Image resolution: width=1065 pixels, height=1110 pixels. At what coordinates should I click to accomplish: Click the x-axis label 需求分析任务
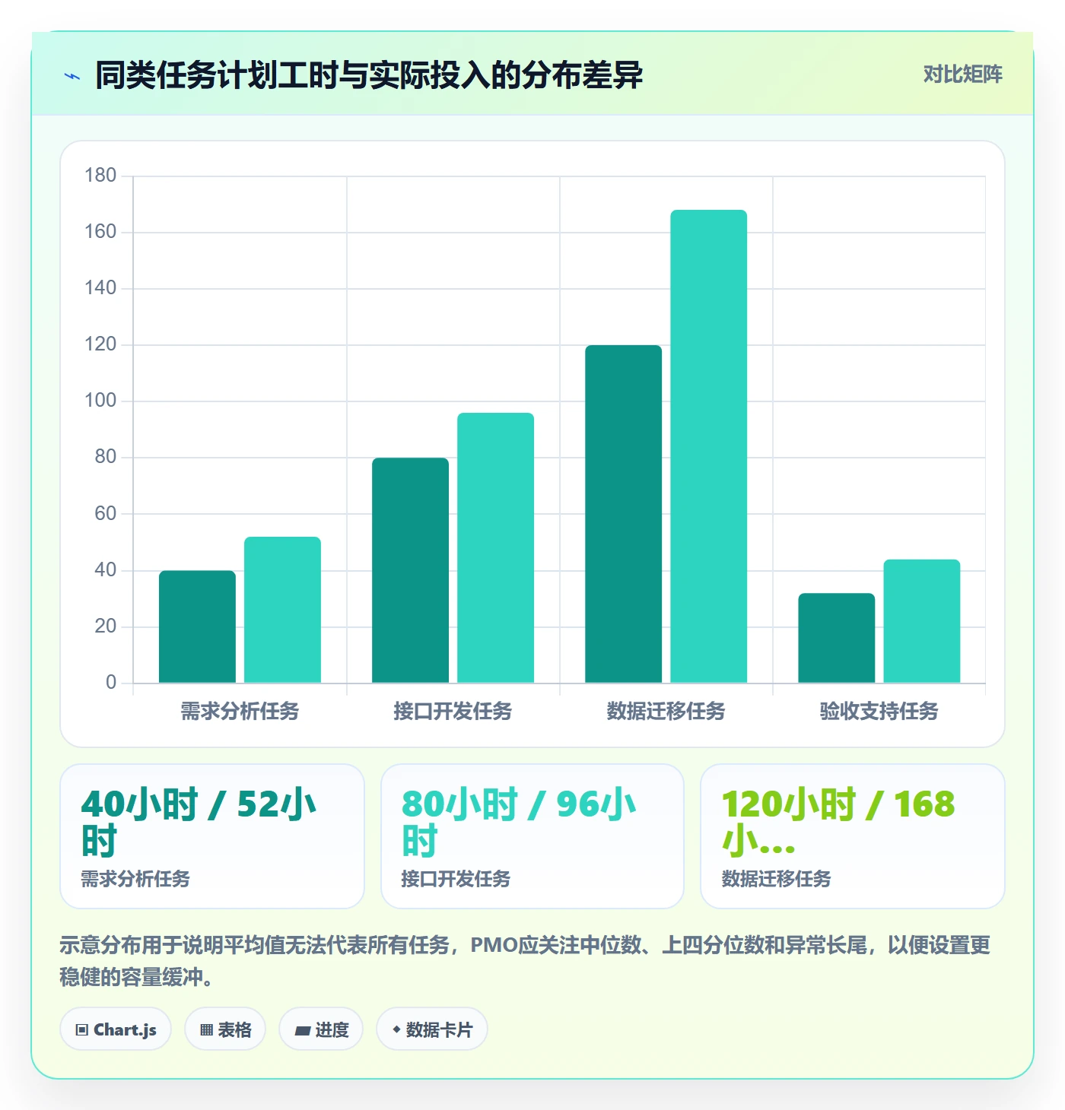[x=240, y=711]
